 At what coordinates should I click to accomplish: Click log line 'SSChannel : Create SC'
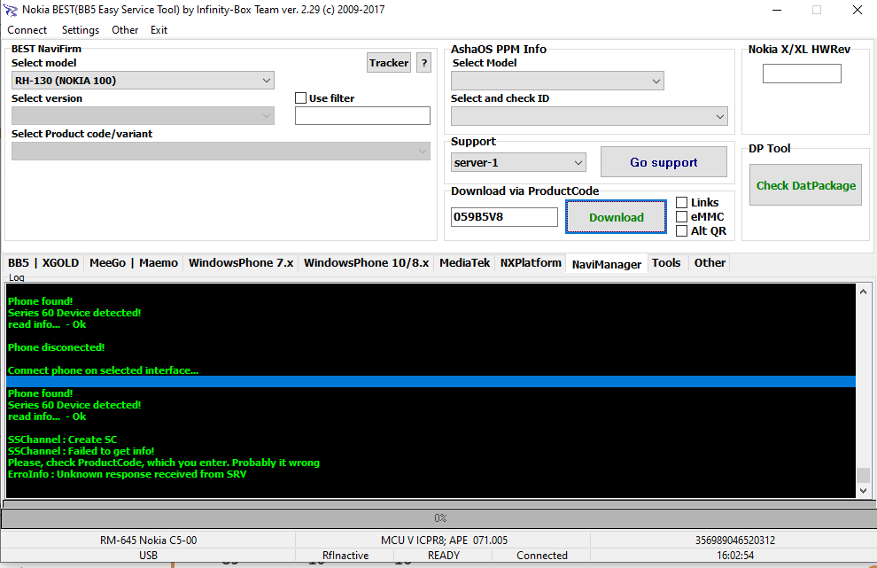coord(63,440)
